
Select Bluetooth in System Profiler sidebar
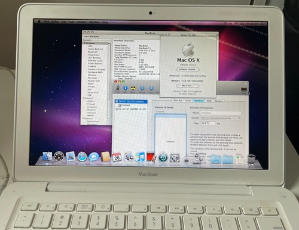(x=93, y=52)
